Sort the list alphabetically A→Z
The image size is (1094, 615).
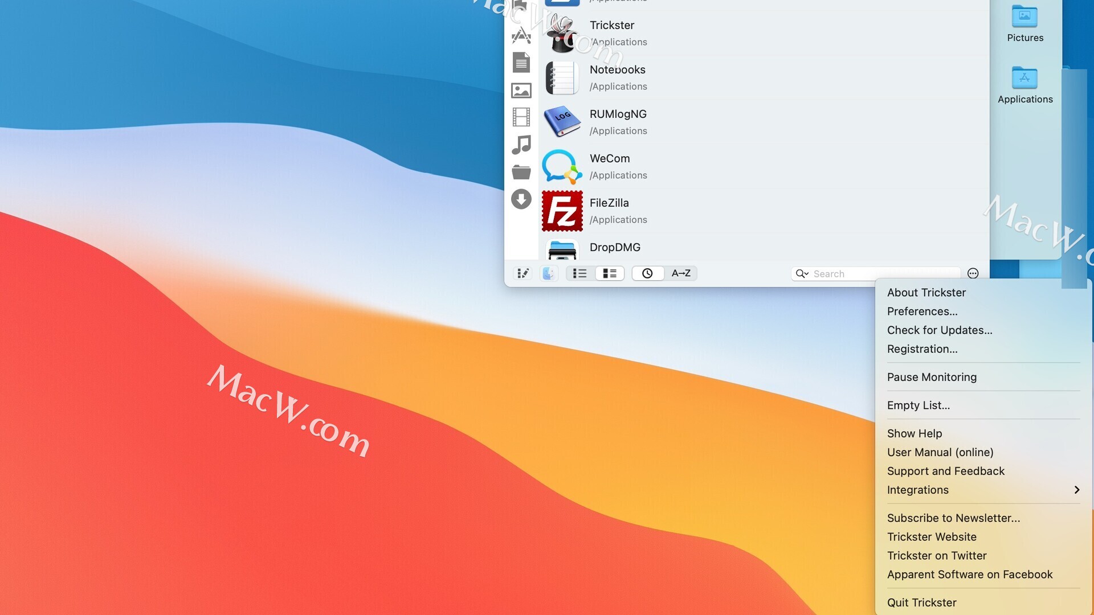tap(681, 273)
